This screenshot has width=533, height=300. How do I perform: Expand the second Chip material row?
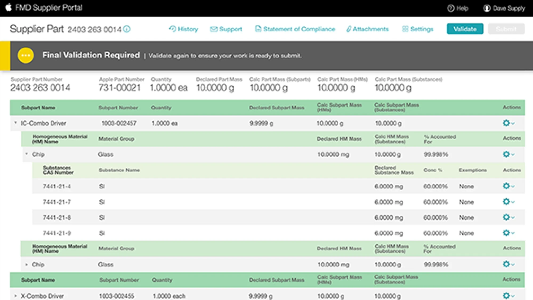click(27, 264)
